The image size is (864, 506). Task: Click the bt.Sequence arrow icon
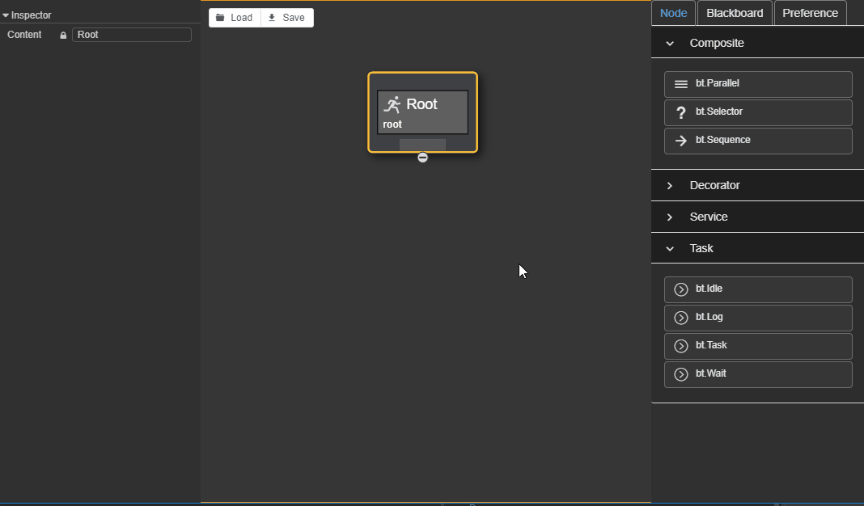(x=681, y=141)
